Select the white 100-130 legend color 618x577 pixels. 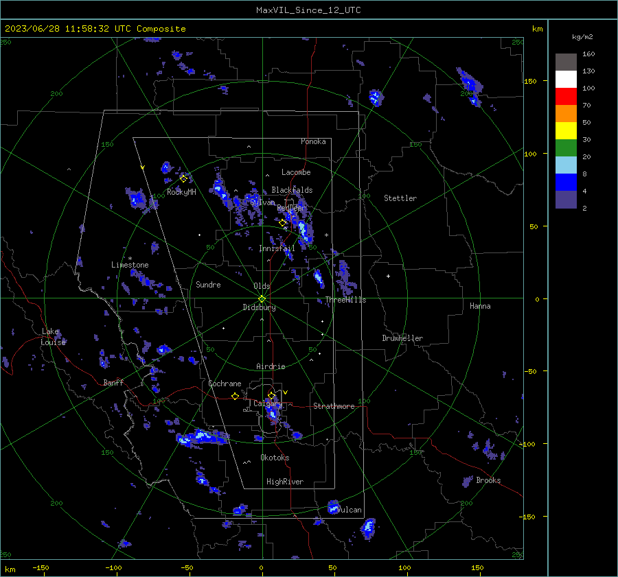pyautogui.click(x=566, y=80)
